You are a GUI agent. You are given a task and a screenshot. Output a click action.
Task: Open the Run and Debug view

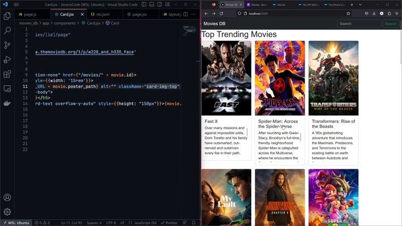point(7,60)
